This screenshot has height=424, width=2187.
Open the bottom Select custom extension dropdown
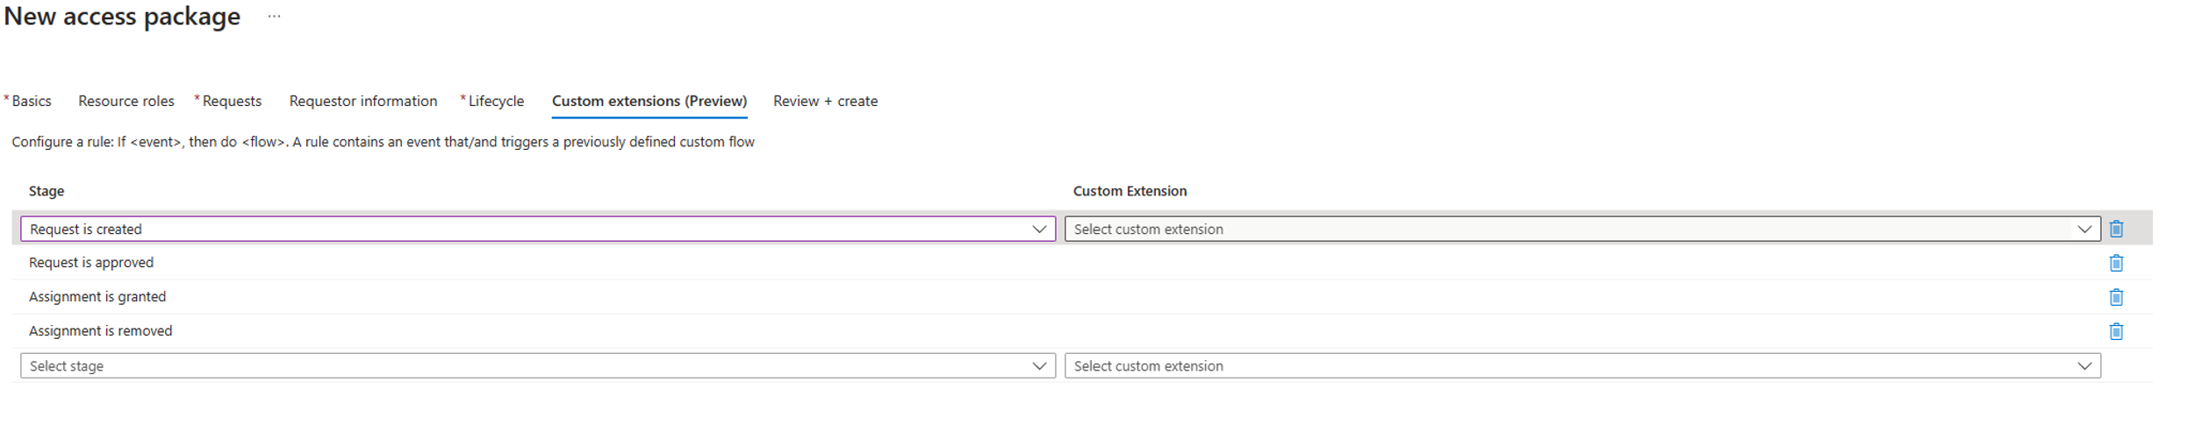(1581, 365)
